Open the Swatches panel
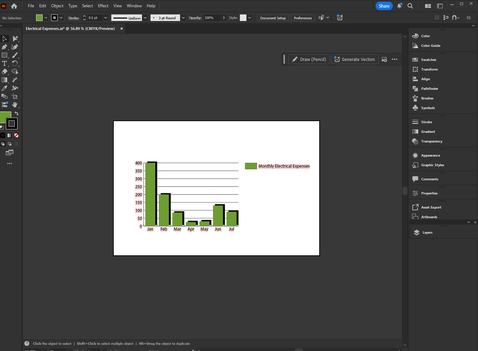This screenshot has width=478, height=351. (428, 59)
